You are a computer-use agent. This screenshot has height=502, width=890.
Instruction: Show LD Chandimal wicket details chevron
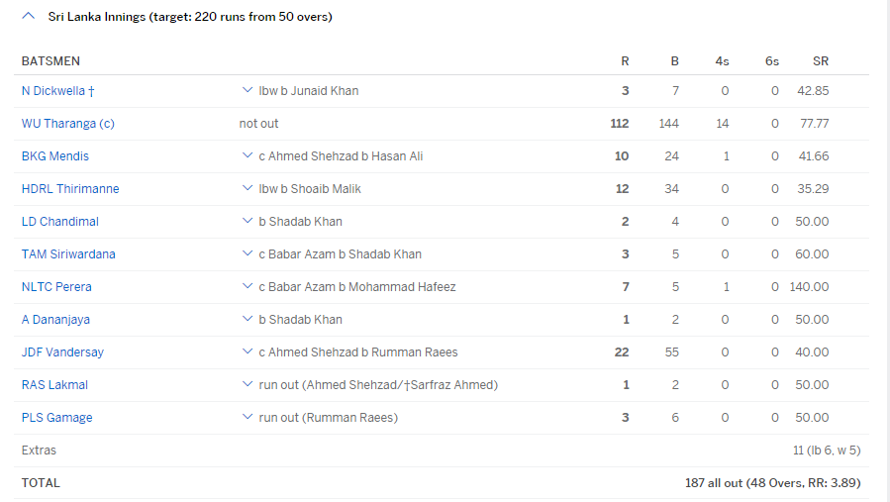click(x=247, y=221)
